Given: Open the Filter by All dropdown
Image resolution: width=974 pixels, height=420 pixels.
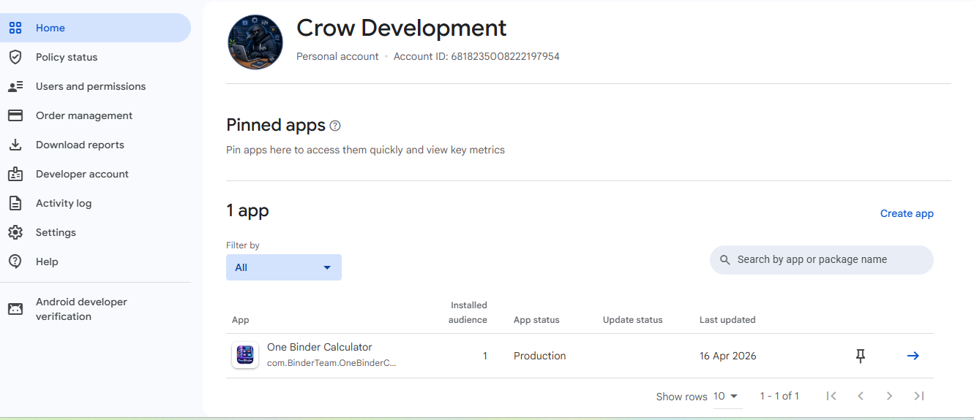Looking at the screenshot, I should 284,267.
